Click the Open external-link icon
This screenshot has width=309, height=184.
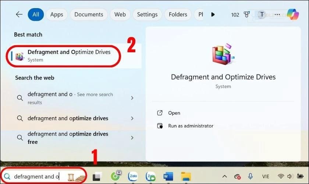[x=160, y=113]
